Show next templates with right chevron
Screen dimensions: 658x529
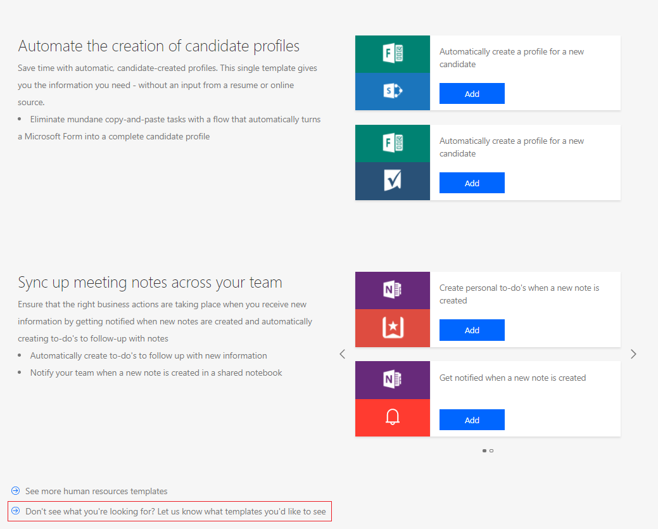(633, 354)
